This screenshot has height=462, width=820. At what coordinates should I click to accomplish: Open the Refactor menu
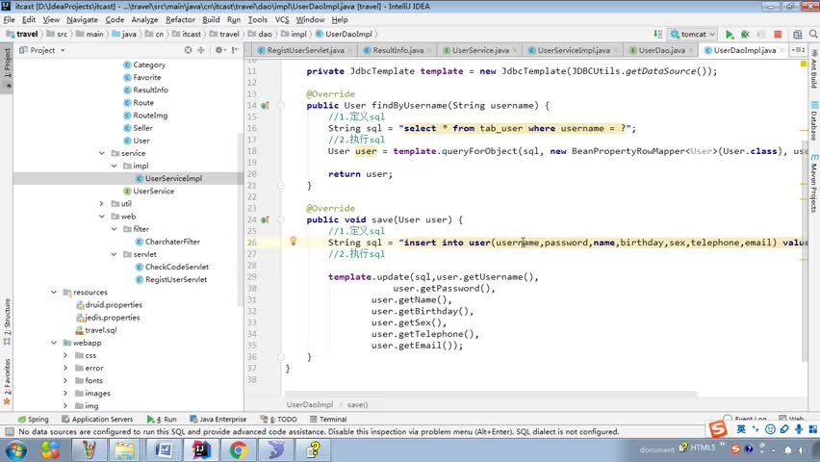[x=180, y=20]
